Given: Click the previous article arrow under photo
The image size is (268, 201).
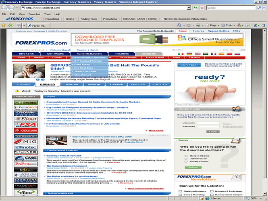Looking at the screenshot, I should point(38,80).
